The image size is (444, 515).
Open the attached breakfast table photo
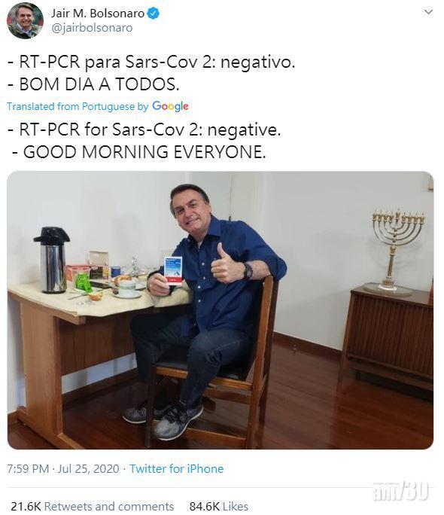pos(220,310)
